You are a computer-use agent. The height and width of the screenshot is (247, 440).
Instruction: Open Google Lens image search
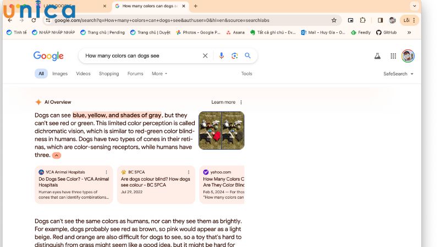pyautogui.click(x=235, y=56)
